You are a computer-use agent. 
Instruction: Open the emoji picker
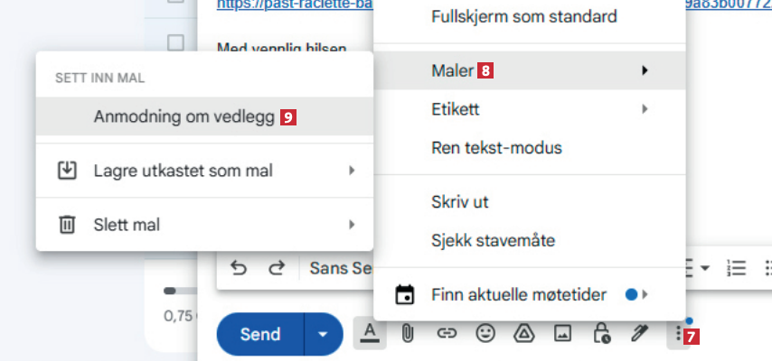pos(485,334)
